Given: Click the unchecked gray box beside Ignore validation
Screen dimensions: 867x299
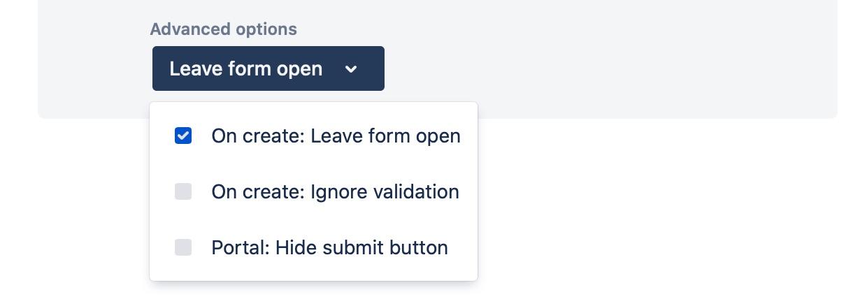Looking at the screenshot, I should (x=183, y=191).
